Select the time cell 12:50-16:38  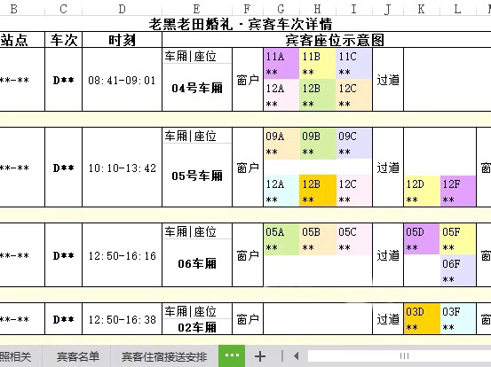pyautogui.click(x=123, y=319)
